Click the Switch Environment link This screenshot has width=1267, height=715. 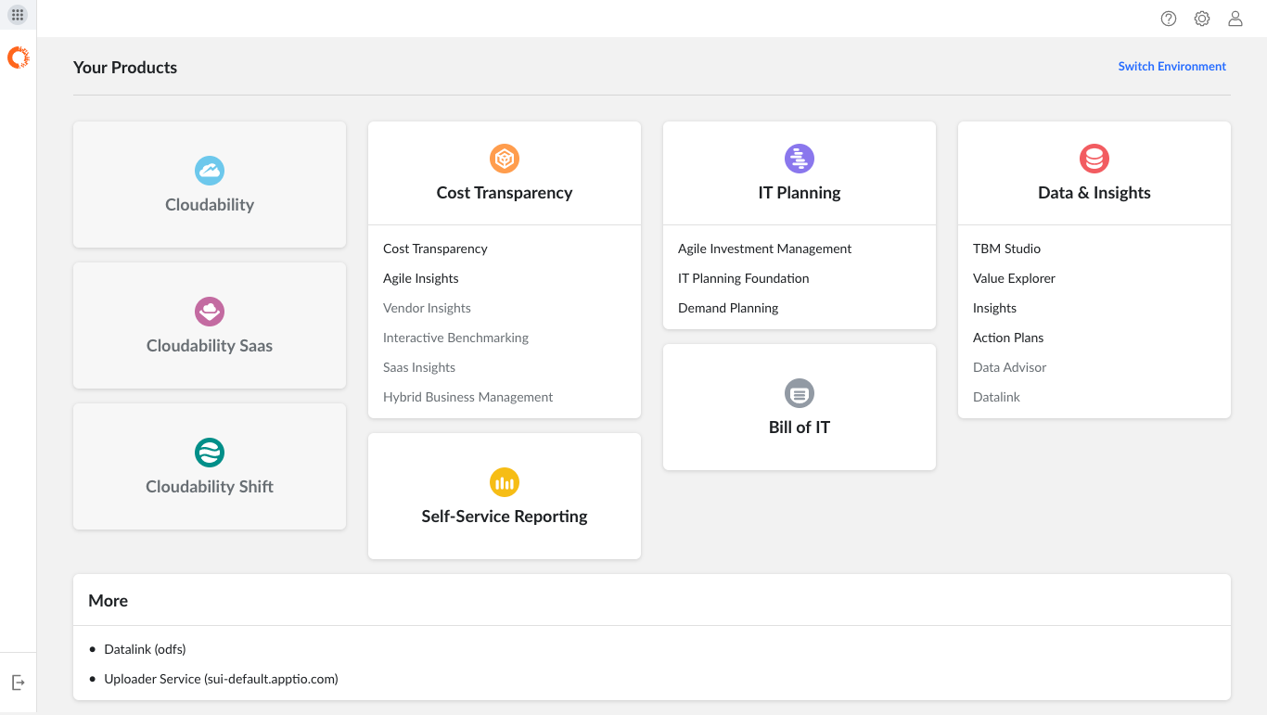1171,67
